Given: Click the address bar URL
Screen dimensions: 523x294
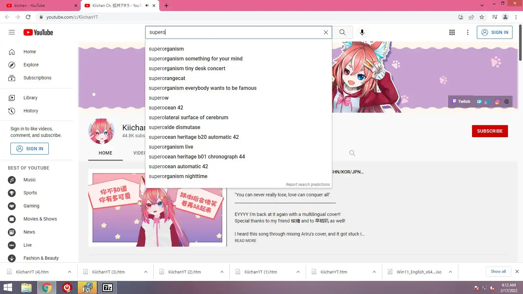Looking at the screenshot, I should point(72,17).
